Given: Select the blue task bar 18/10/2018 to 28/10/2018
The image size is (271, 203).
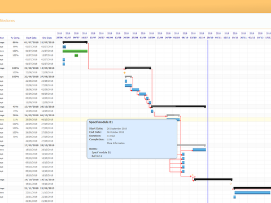Looking at the screenshot, I should 199,150.
